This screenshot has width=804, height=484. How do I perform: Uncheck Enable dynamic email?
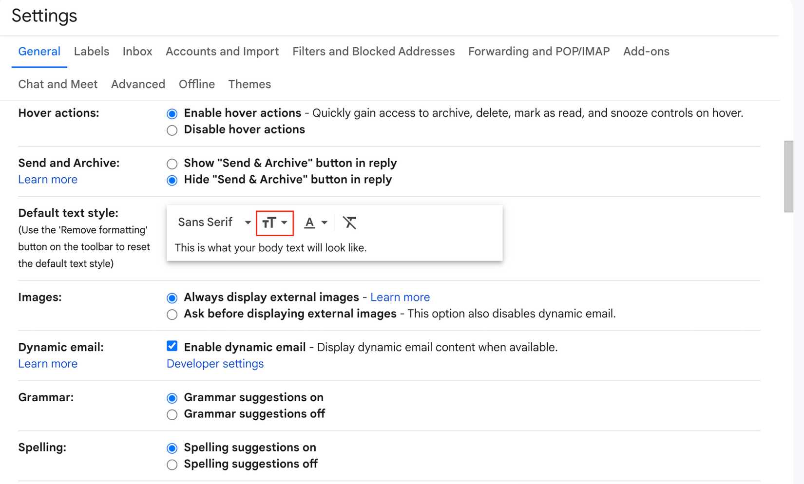pos(172,346)
